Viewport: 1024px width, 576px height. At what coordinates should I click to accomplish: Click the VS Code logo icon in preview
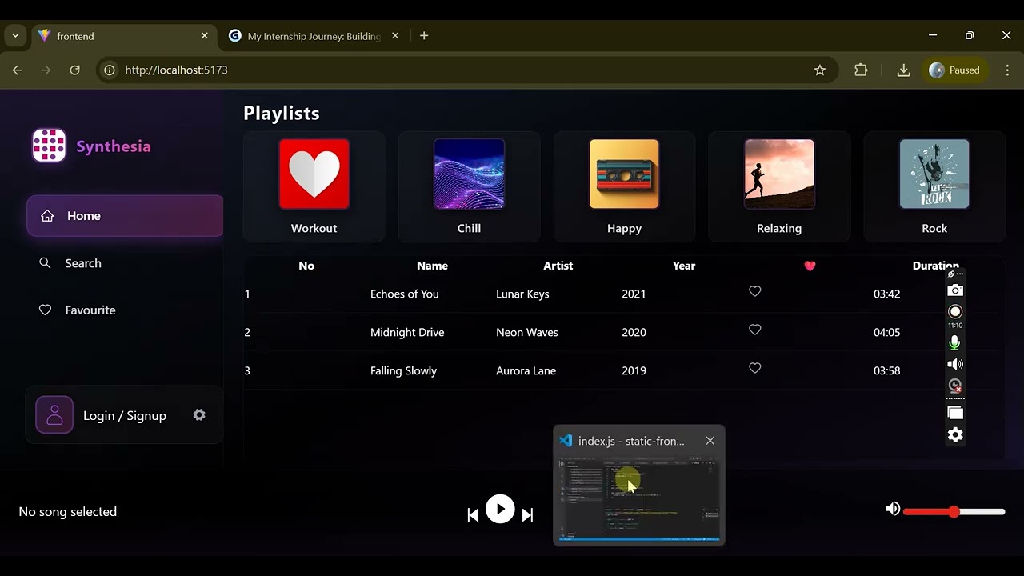[x=566, y=441]
